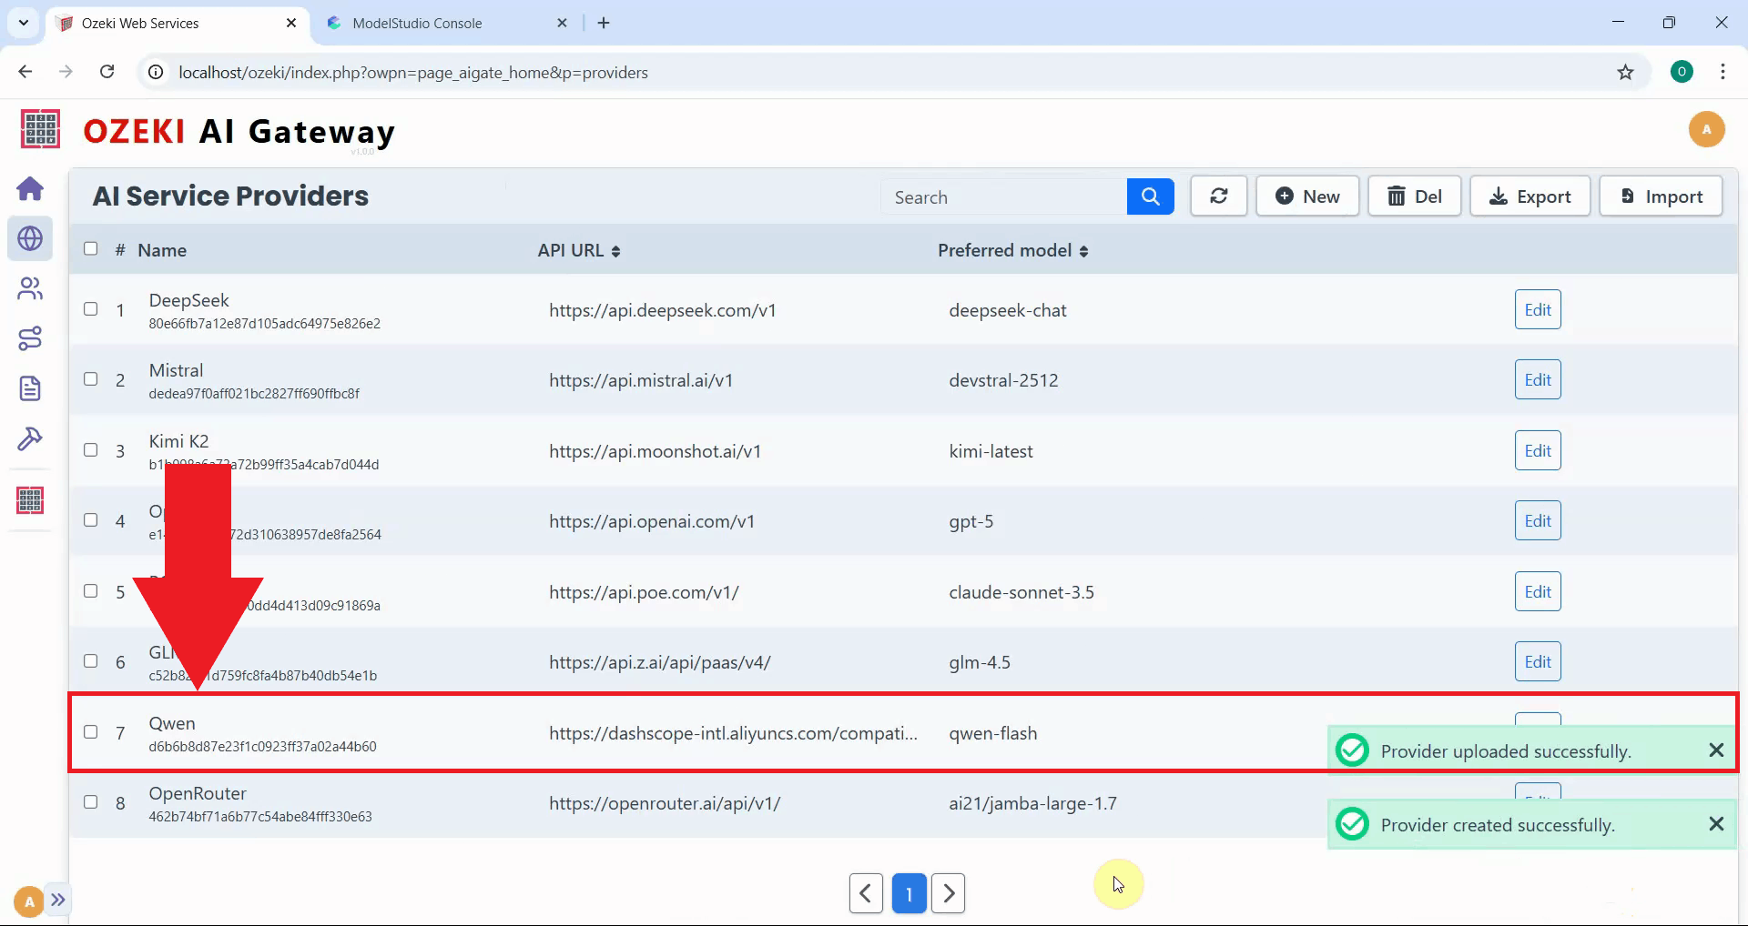This screenshot has height=926, width=1748.
Task: Toggle the select-all checkbox in table header
Action: 91,249
